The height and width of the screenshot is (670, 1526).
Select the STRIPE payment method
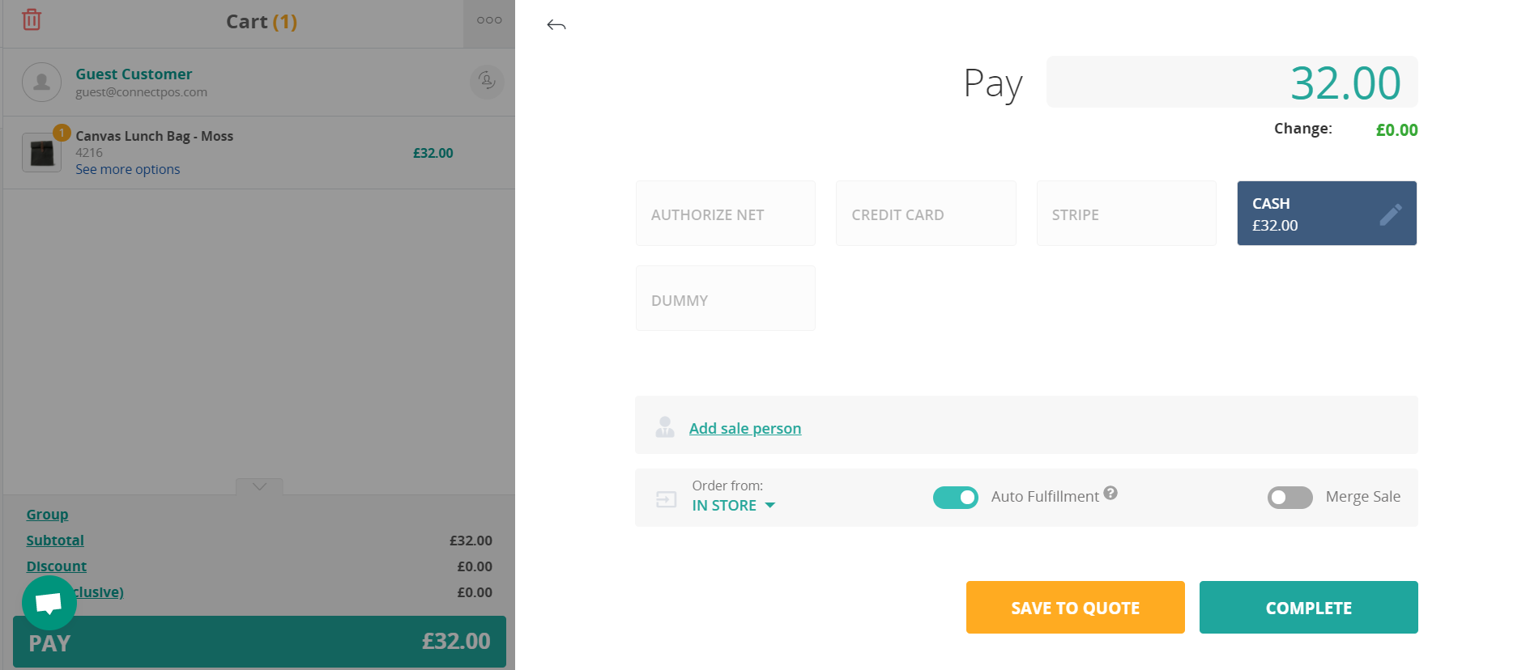click(1126, 213)
